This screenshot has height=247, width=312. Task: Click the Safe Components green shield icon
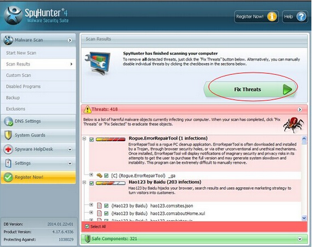coord(87,239)
